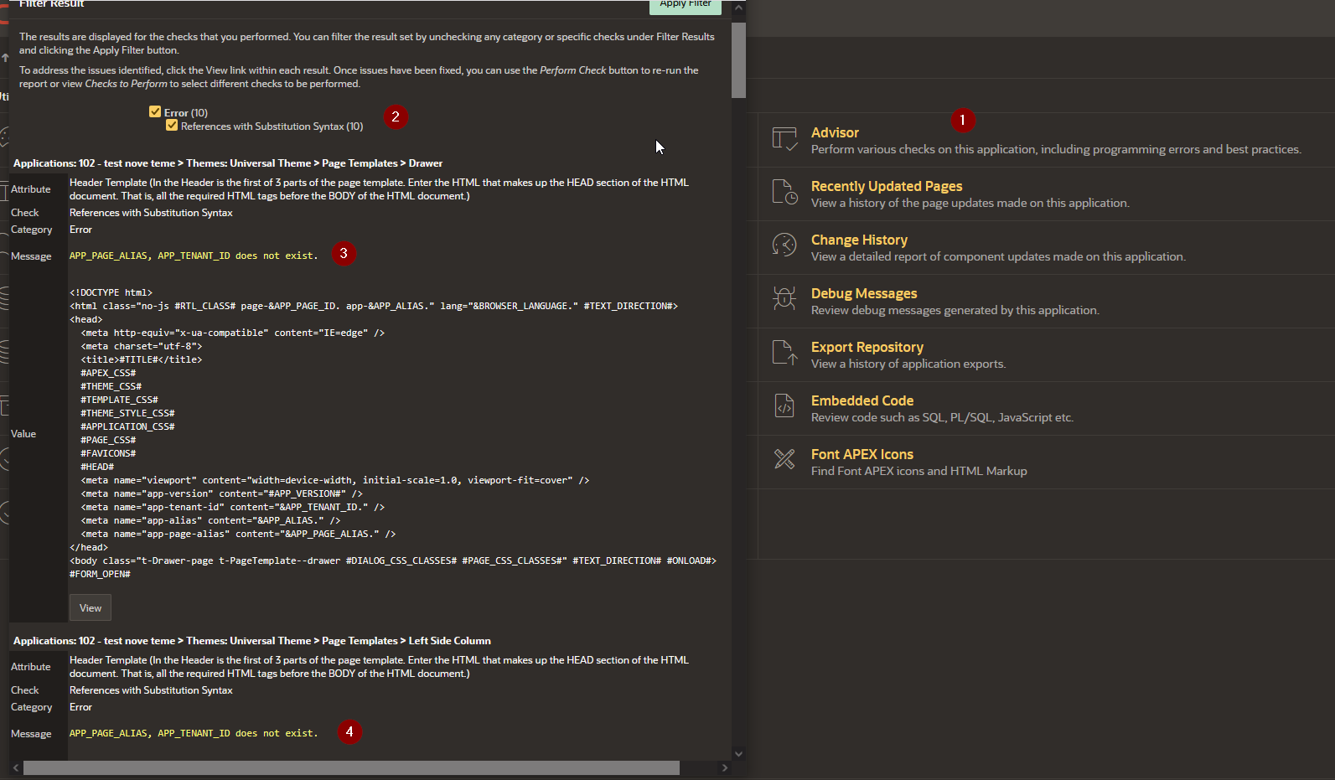Click the scroll left arrow at bottom
This screenshot has height=780, width=1335.
click(16, 768)
